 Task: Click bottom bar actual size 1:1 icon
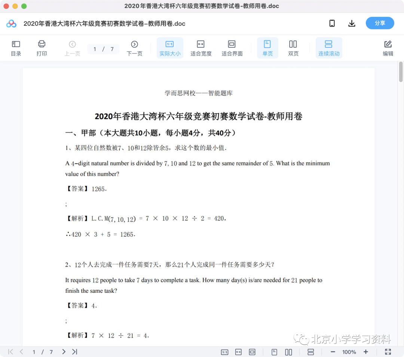coord(225,352)
